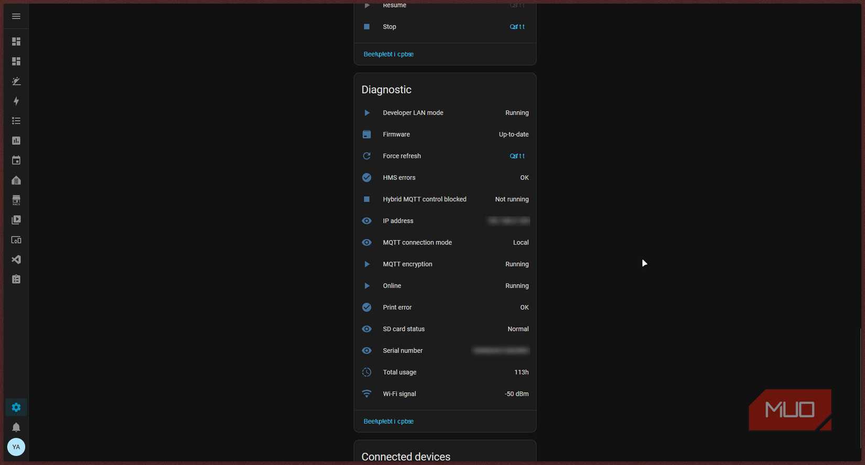Click the Running value for Developer LAN mode
865x465 pixels.
click(x=517, y=113)
